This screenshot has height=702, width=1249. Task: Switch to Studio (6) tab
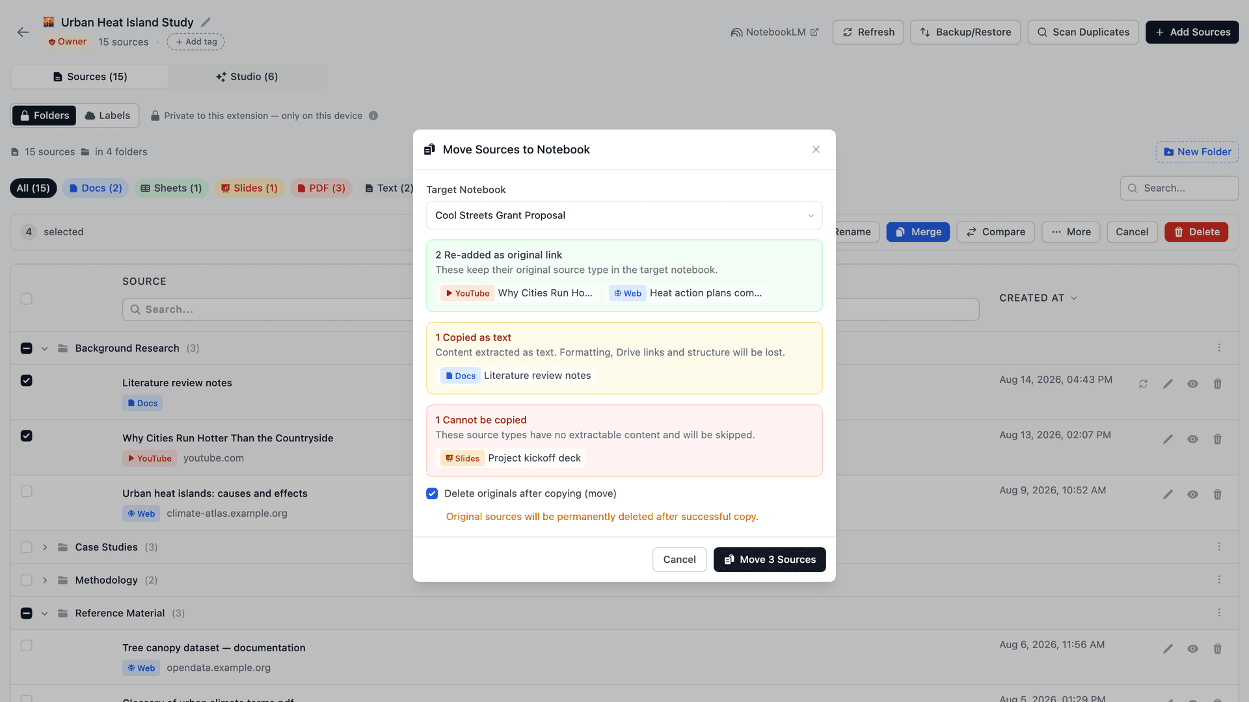(x=247, y=77)
